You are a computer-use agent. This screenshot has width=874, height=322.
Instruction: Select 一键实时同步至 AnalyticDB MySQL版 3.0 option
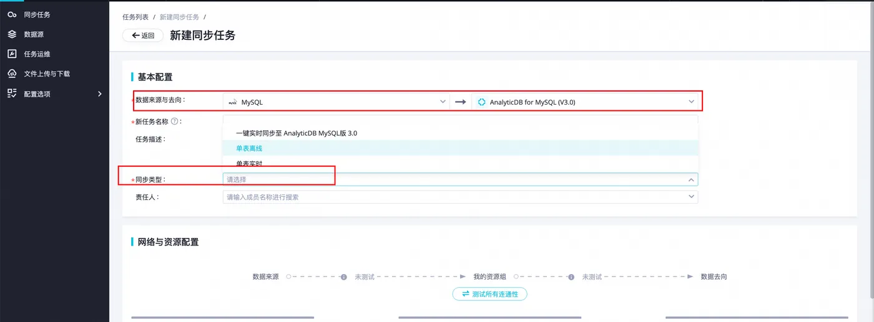click(x=460, y=133)
